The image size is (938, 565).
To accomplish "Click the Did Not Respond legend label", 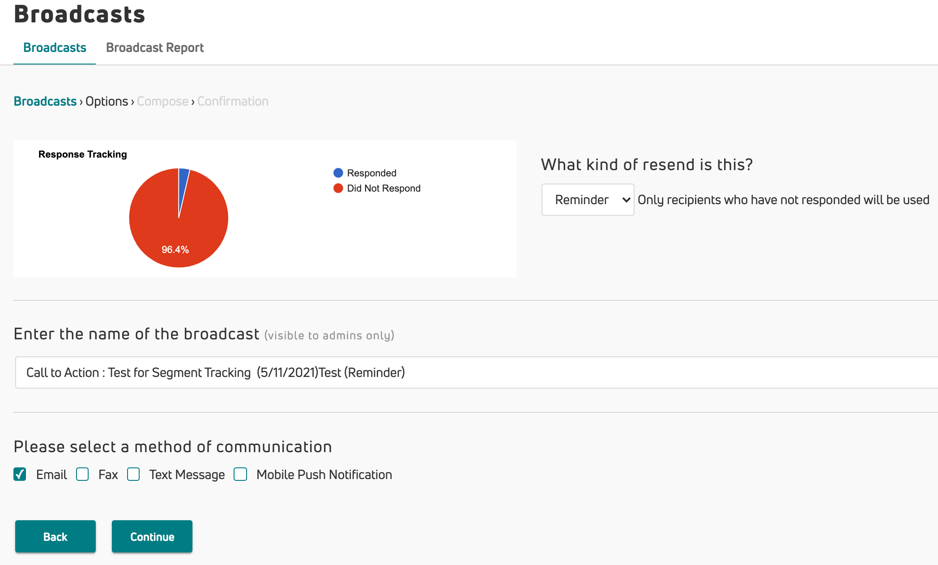I will point(384,188).
